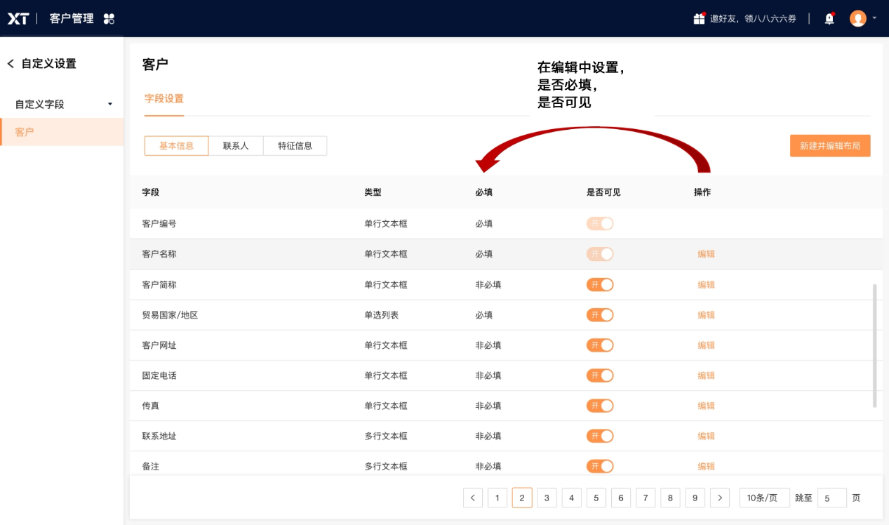Go to next page using right pagination arrow
The width and height of the screenshot is (889, 525).
point(720,498)
